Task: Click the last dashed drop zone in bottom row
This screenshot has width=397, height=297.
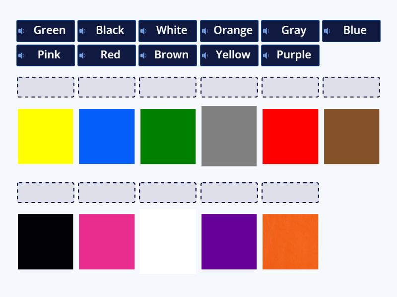Action: (x=290, y=192)
